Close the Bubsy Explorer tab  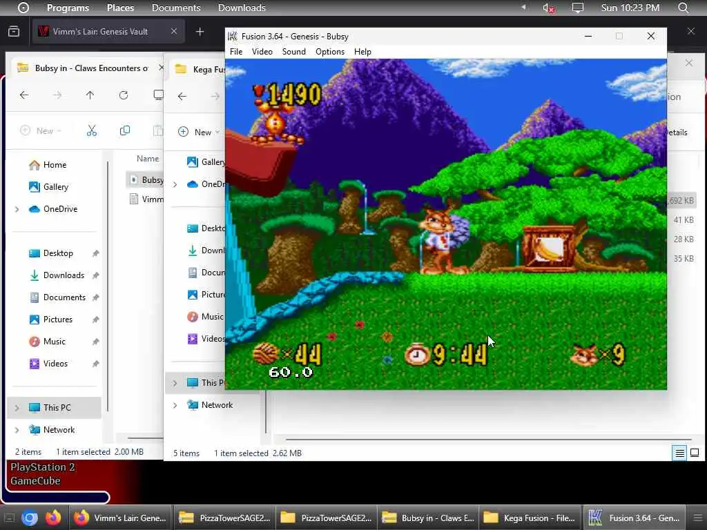click(162, 68)
